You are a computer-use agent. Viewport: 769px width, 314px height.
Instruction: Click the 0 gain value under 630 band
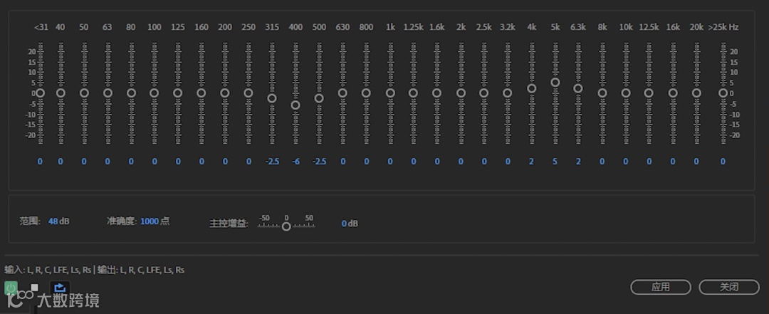click(342, 162)
